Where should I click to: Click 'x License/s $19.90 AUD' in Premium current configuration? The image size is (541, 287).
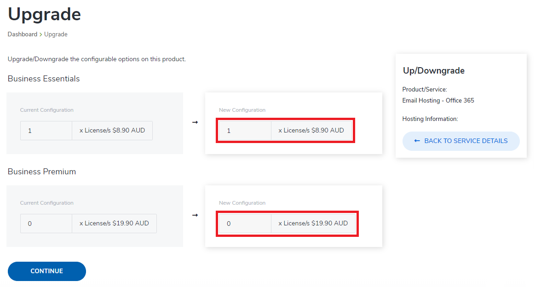coord(114,223)
